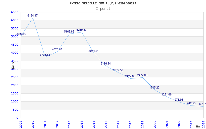Select data label 6154.17
The width and height of the screenshot is (206, 129).
coord(32,15)
